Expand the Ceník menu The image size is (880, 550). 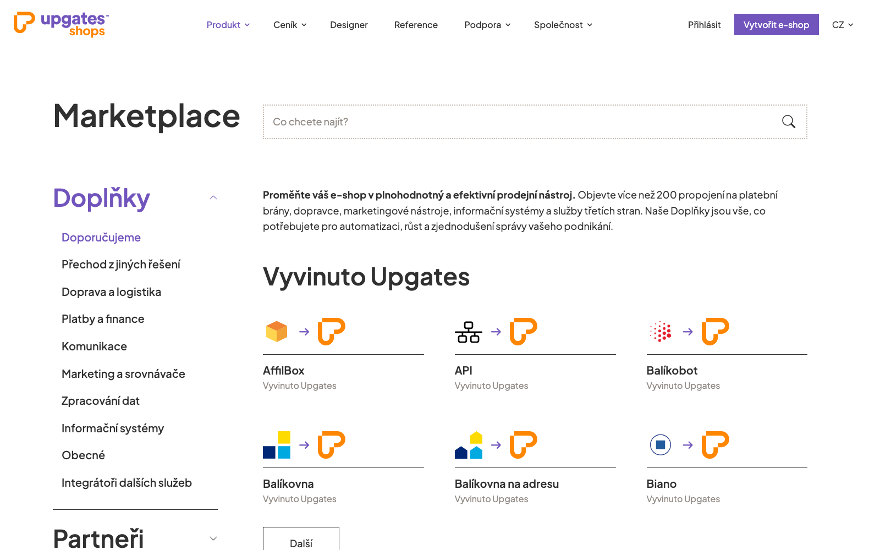tap(290, 25)
